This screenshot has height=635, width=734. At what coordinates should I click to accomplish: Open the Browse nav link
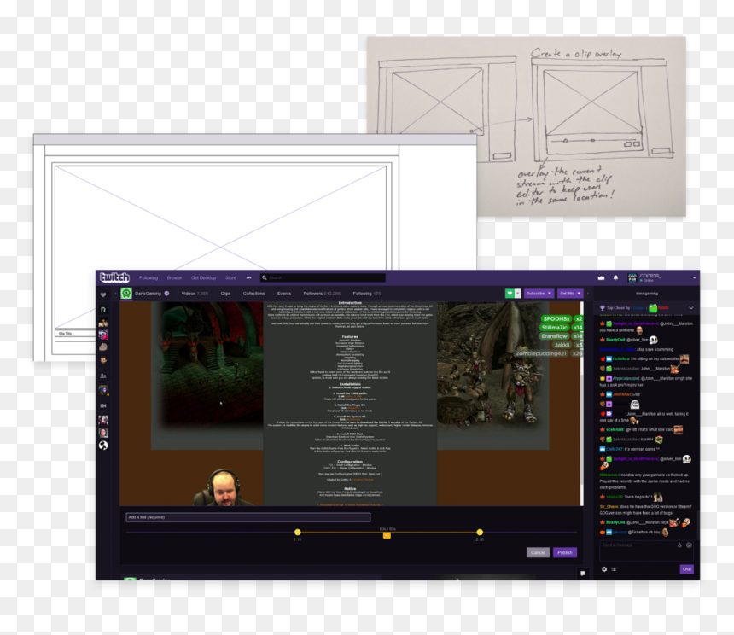coord(174,278)
